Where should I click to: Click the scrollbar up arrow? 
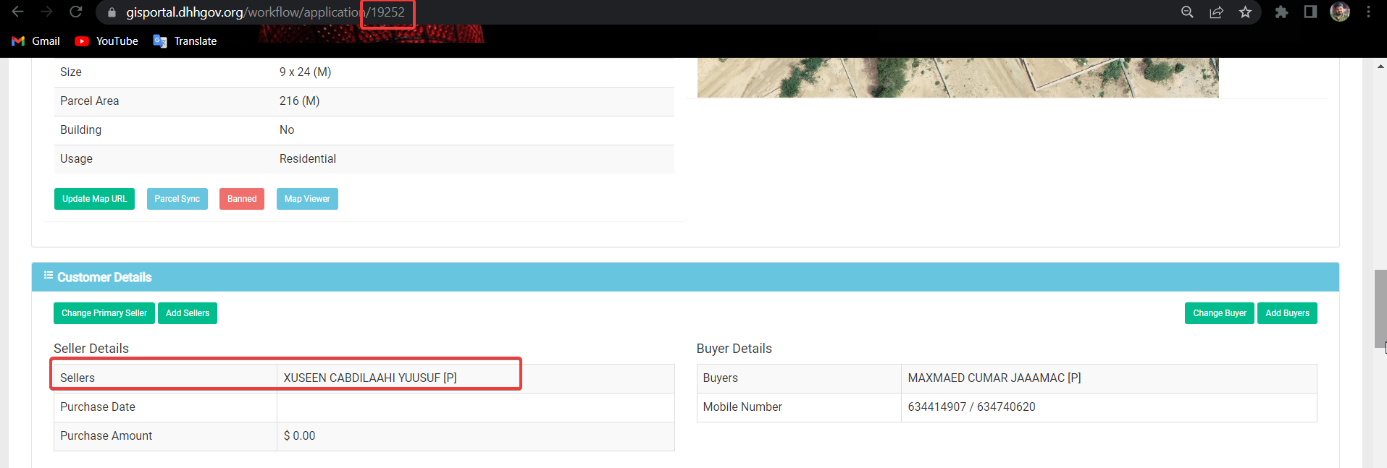coord(1380,66)
